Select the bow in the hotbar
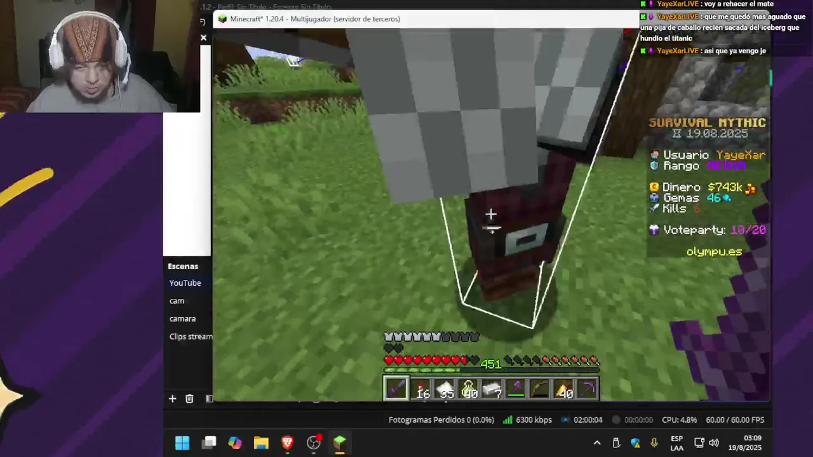Image resolution: width=813 pixels, height=457 pixels. point(539,388)
